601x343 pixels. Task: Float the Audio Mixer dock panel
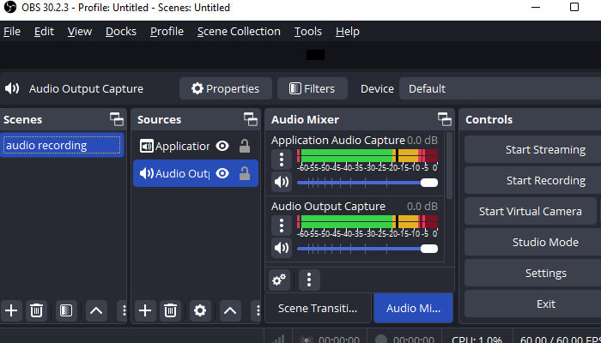point(444,119)
